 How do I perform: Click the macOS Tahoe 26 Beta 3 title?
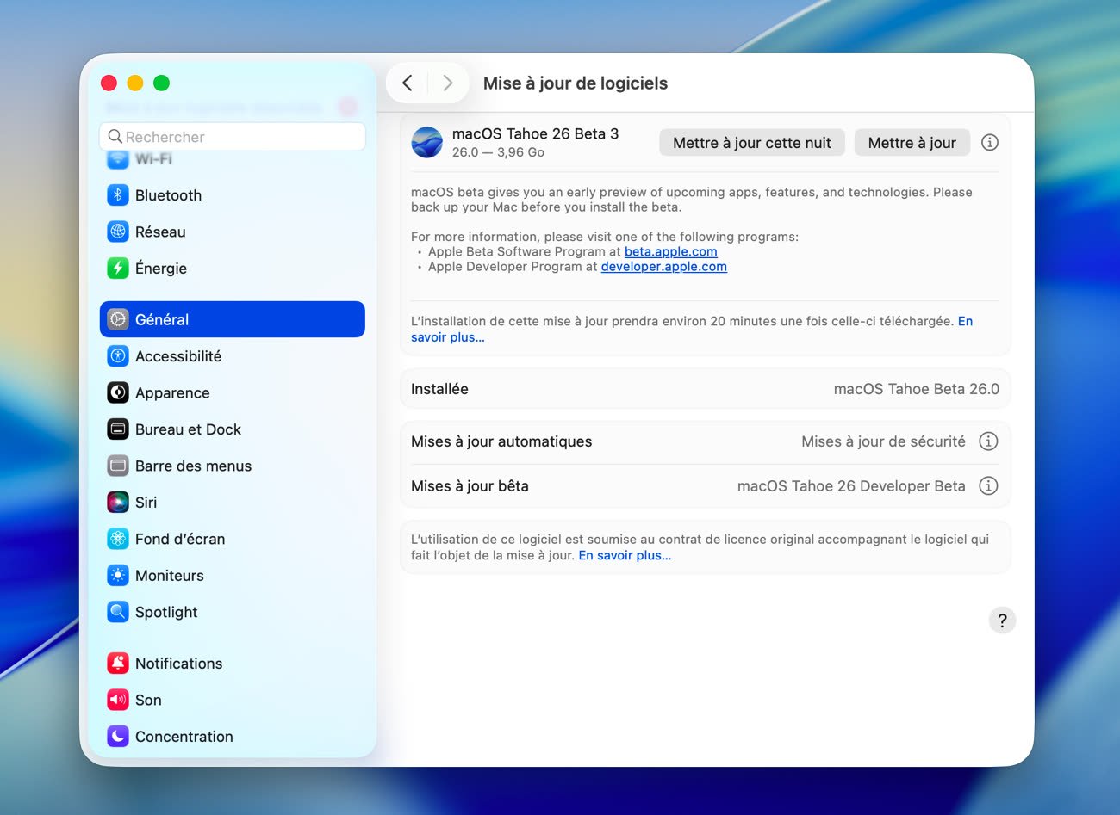(x=535, y=133)
